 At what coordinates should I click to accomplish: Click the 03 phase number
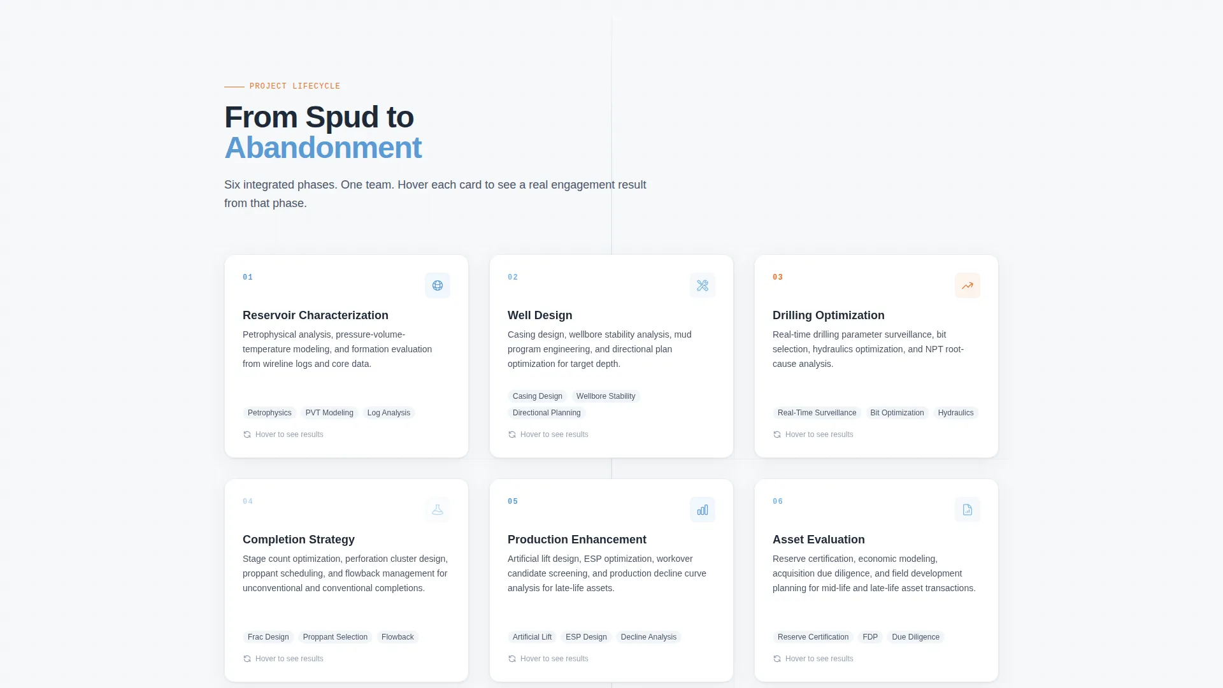(778, 277)
